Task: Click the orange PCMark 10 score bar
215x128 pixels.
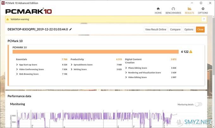Action: pos(95,52)
